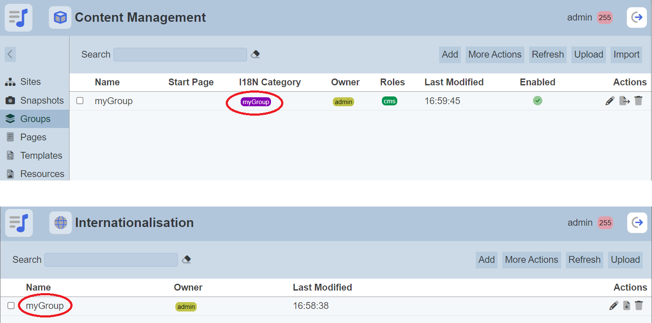Focus the Internationalisation Search input field
Viewport: 652px width, 323px height.
click(111, 260)
